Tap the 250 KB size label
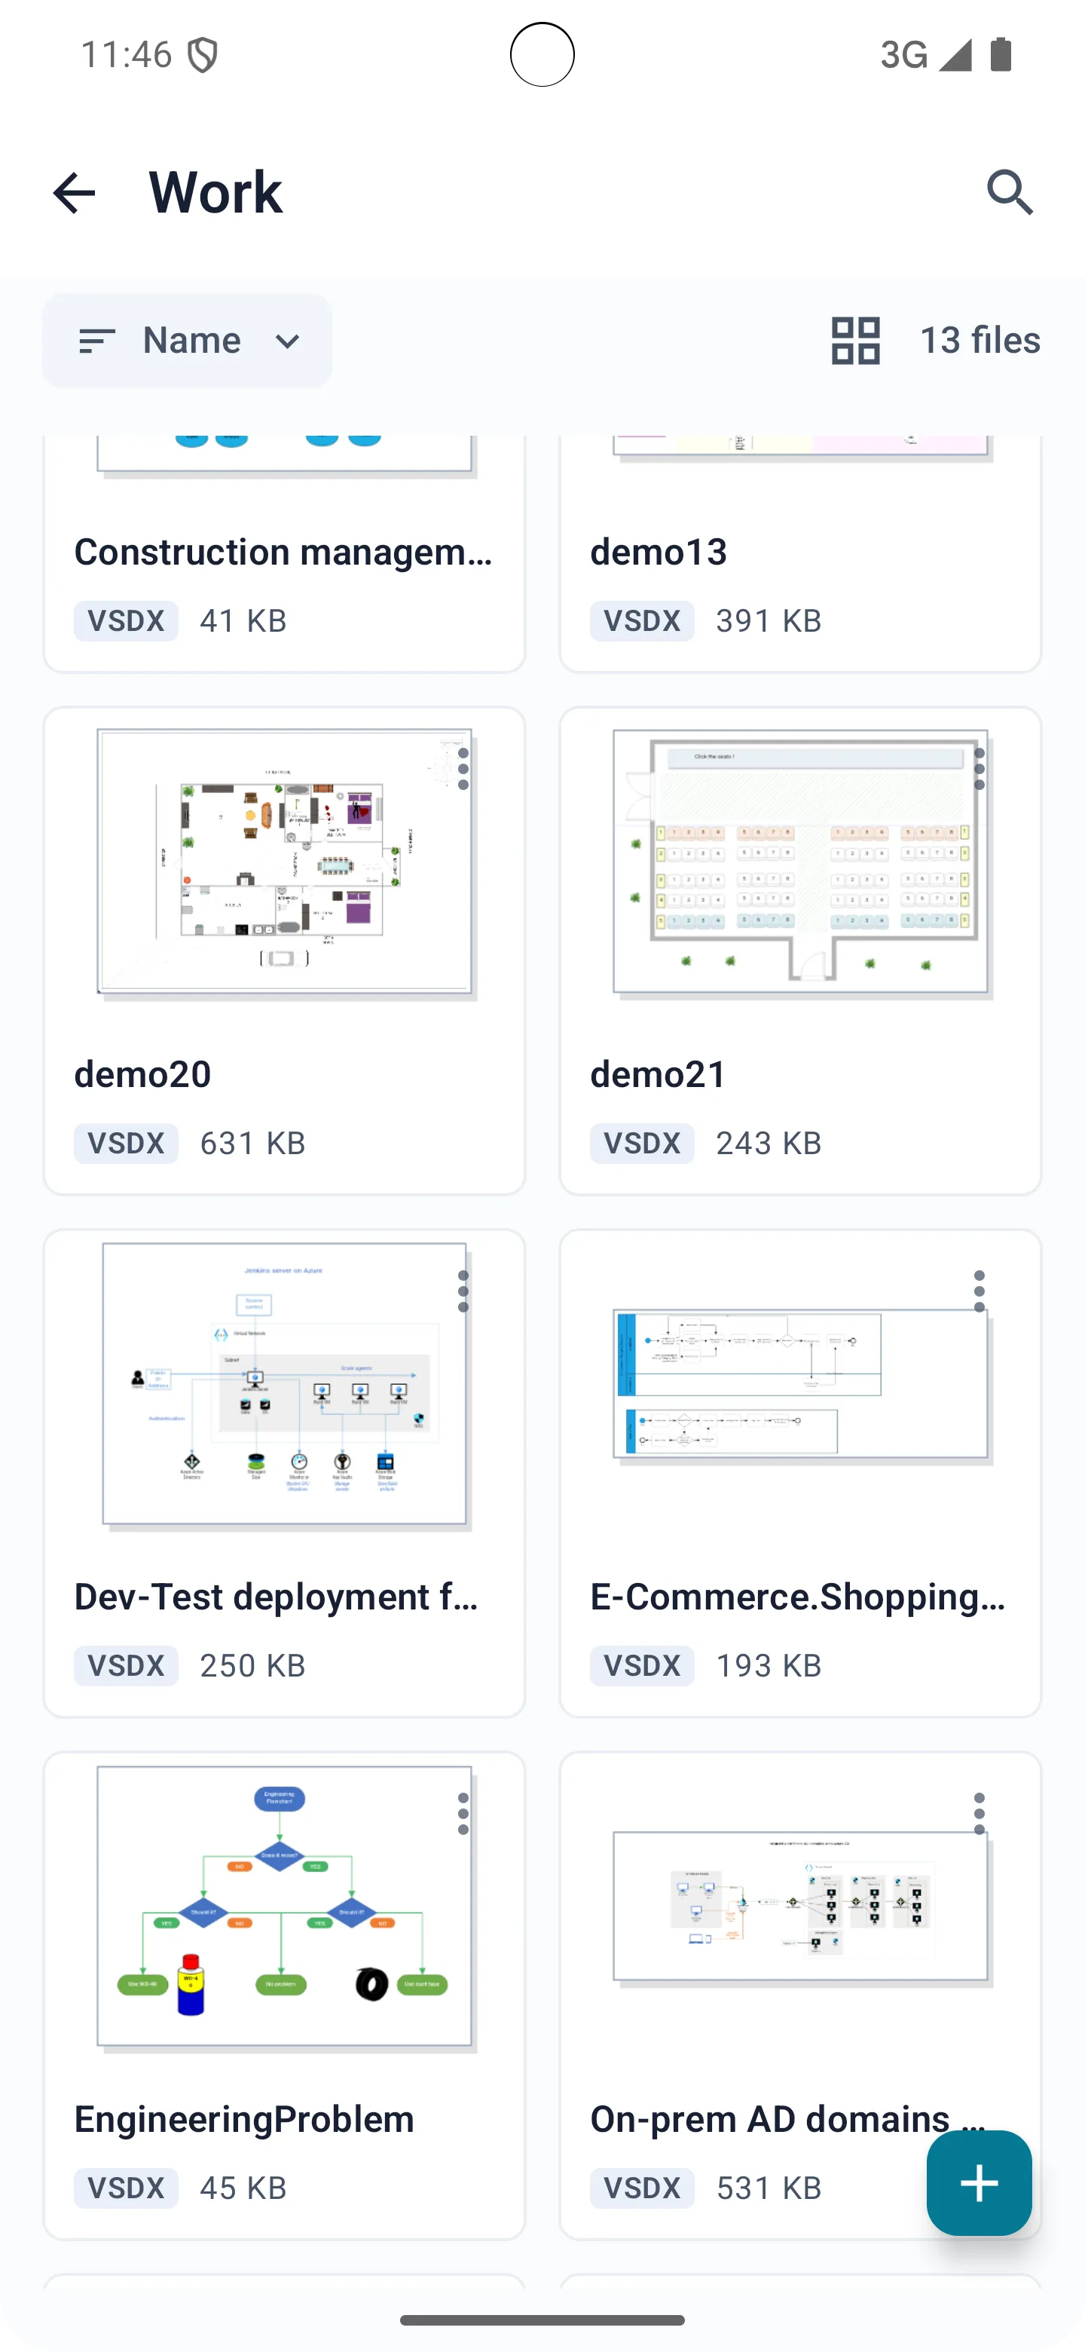The image size is (1085, 2352). 252,1665
